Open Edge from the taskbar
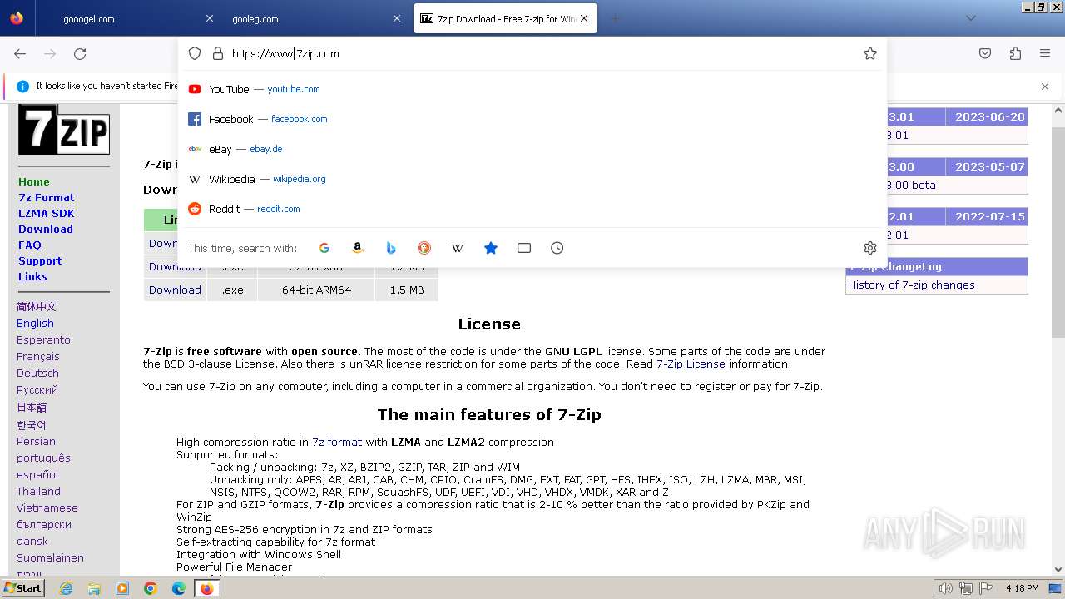This screenshot has width=1065, height=599. [x=179, y=588]
